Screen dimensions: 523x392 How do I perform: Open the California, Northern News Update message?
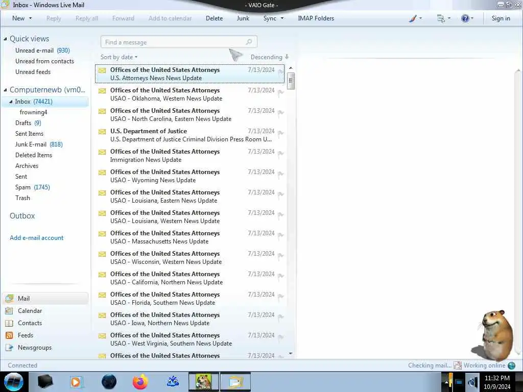189,278
